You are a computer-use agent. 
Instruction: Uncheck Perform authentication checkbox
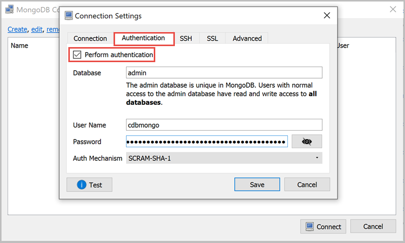pyautogui.click(x=77, y=55)
